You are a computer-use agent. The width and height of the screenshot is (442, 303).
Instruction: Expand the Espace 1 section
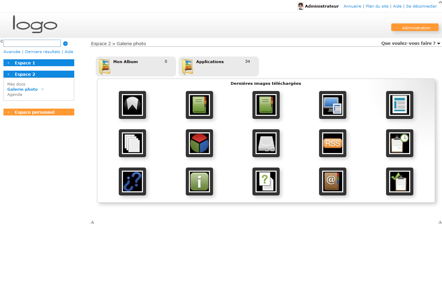coord(25,63)
